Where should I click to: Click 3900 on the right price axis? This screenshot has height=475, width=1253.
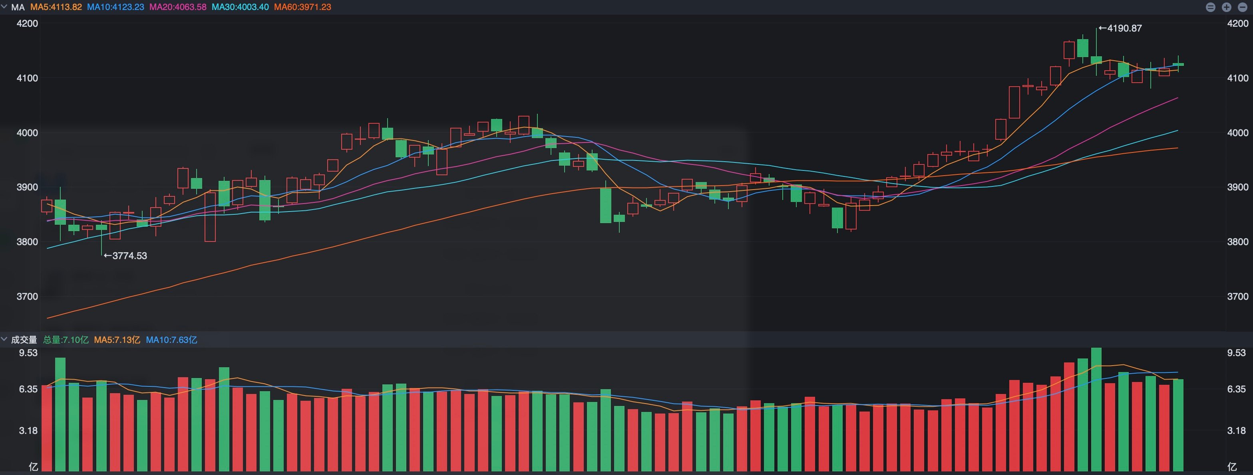pos(1237,187)
